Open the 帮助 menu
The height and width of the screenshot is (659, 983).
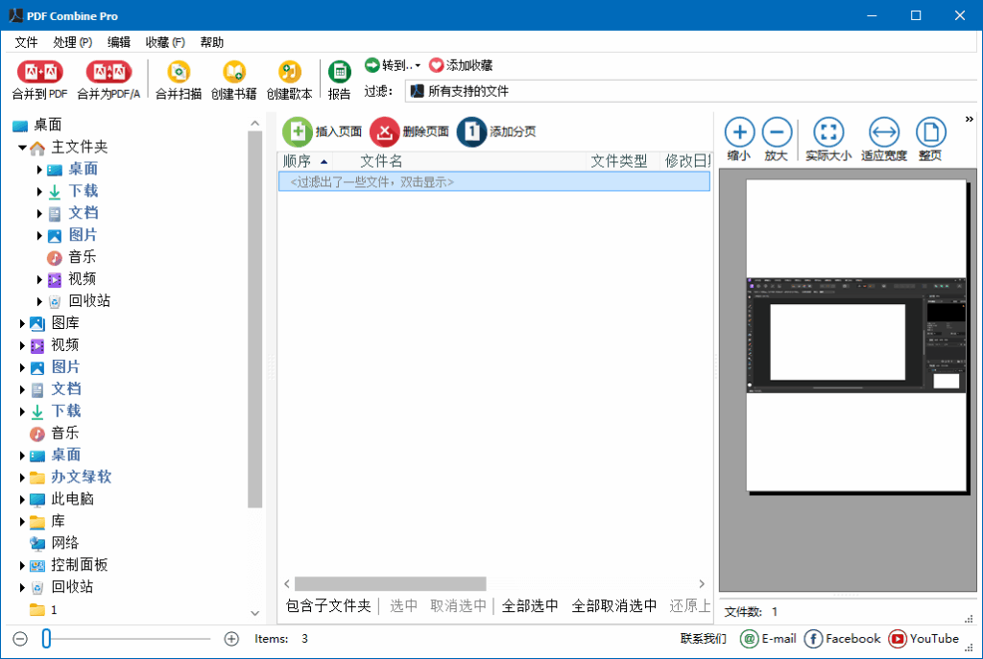coord(211,41)
